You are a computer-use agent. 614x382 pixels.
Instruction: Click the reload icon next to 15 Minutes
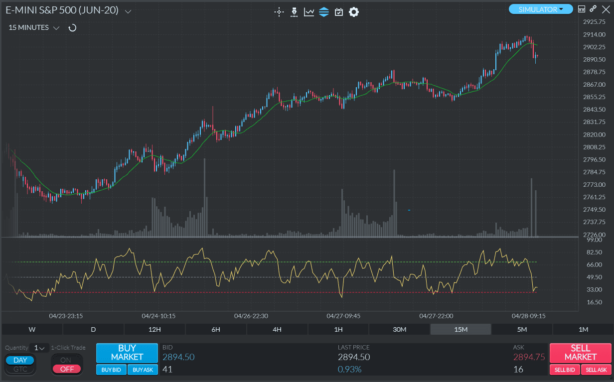pos(72,28)
